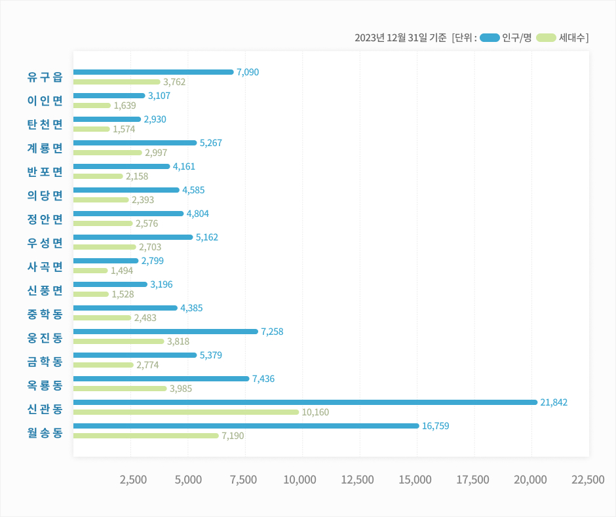Image resolution: width=616 pixels, height=517 pixels.
Task: Click the 옥룡동 category label
Action: click(45, 384)
